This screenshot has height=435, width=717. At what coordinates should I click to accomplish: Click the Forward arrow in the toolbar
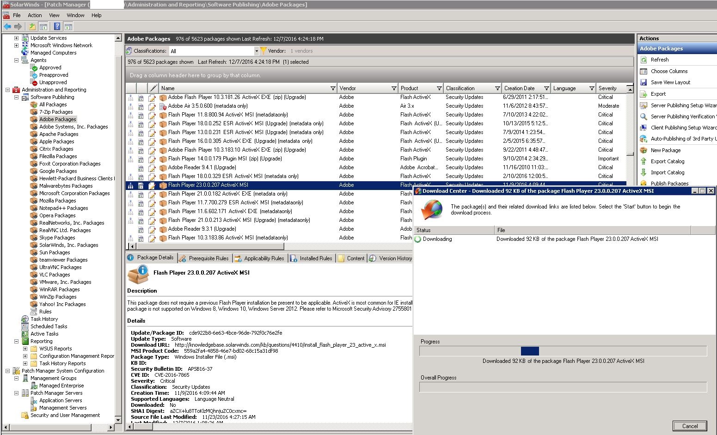(x=18, y=27)
